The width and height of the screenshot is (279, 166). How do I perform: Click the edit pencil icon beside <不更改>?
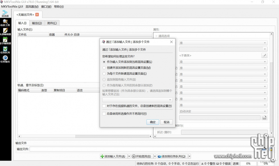(x=264, y=55)
